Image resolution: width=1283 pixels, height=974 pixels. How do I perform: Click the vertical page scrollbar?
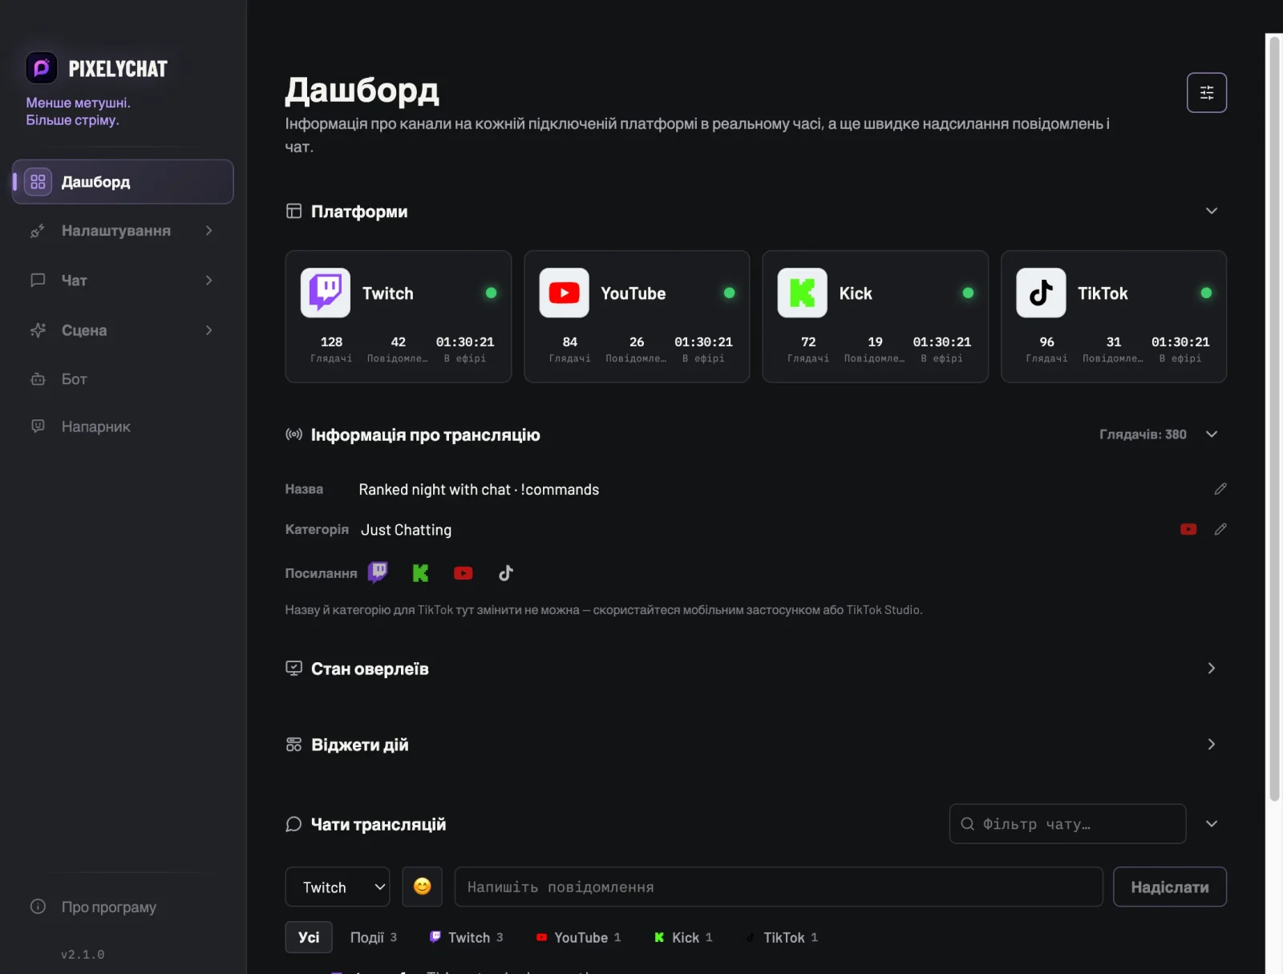[1274, 418]
